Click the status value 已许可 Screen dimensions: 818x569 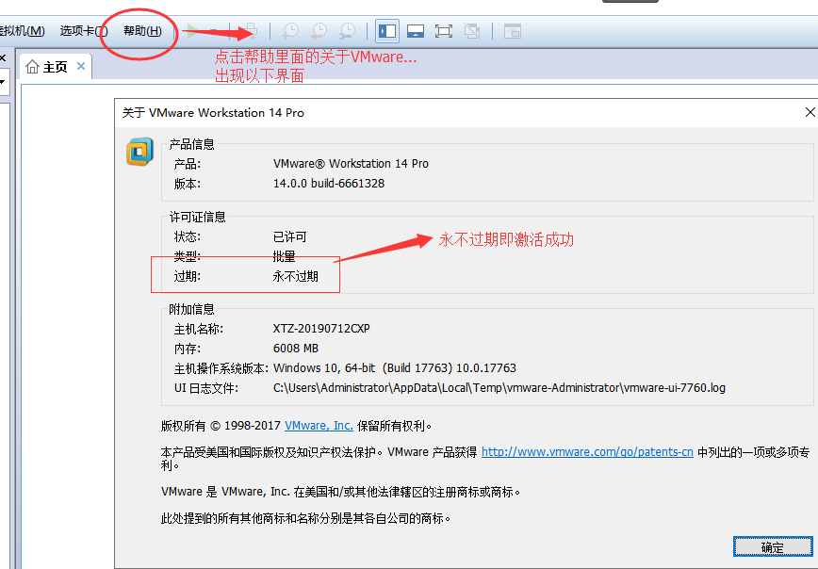(289, 236)
